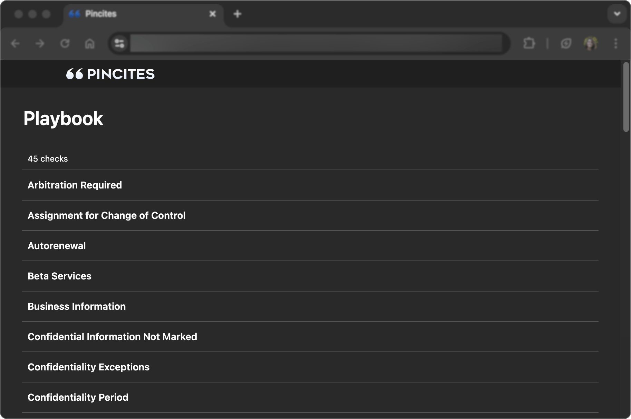
Task: Go to the browser home page
Action: pos(90,43)
